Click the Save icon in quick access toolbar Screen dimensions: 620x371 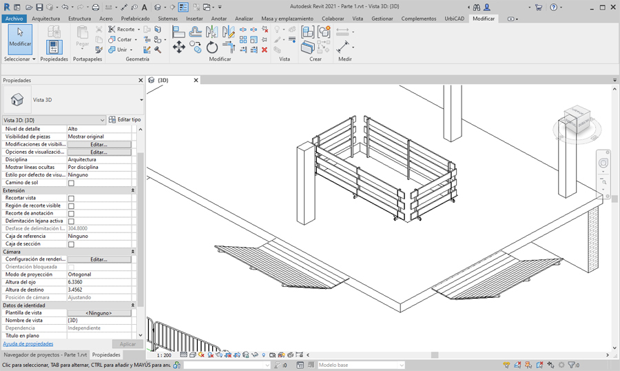pos(39,8)
